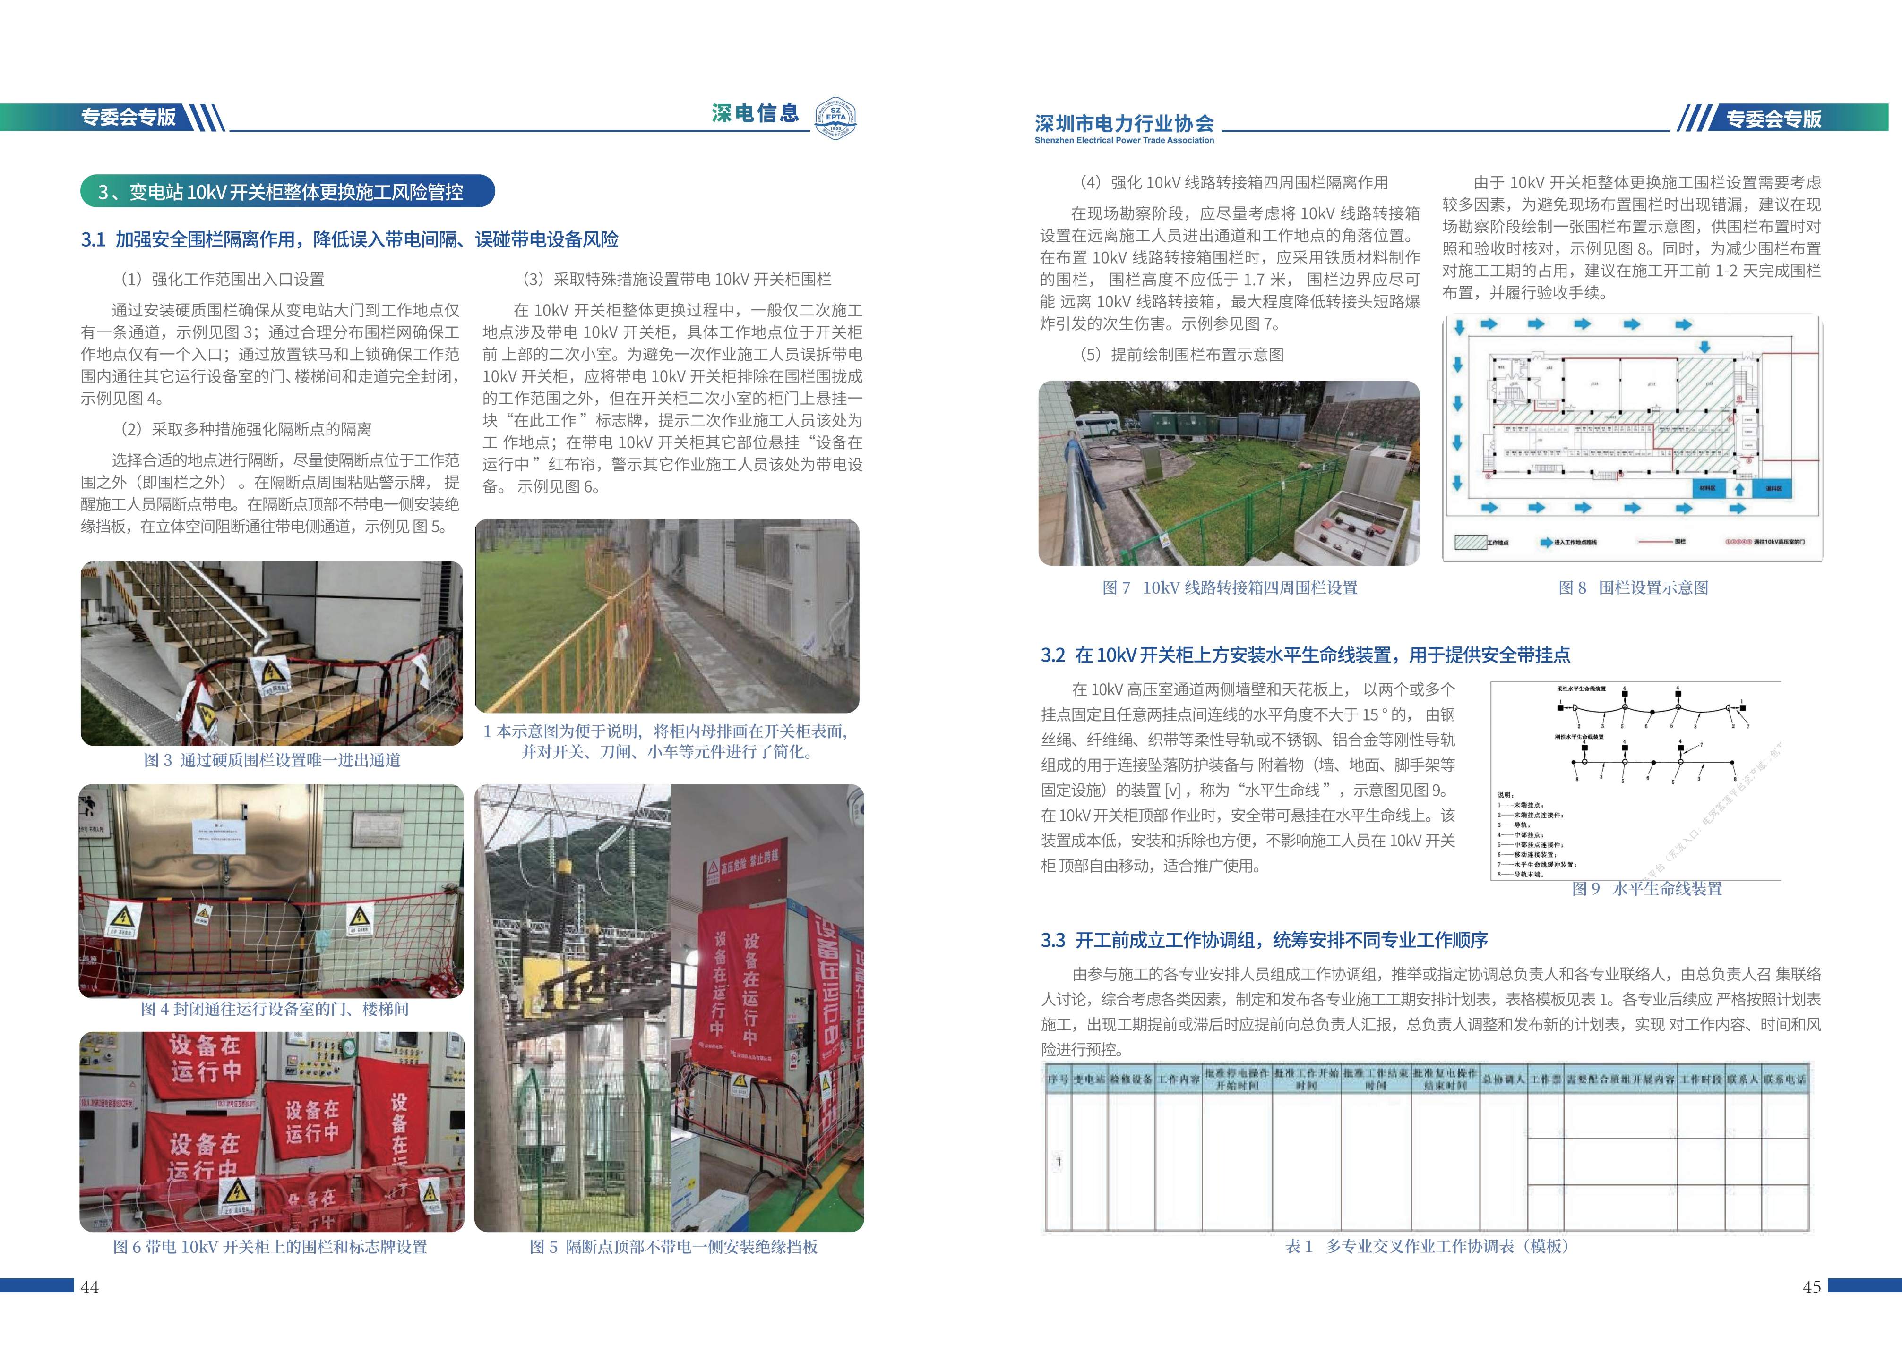
Task: Open Figure 3 staircase fence photo
Action: 272,653
